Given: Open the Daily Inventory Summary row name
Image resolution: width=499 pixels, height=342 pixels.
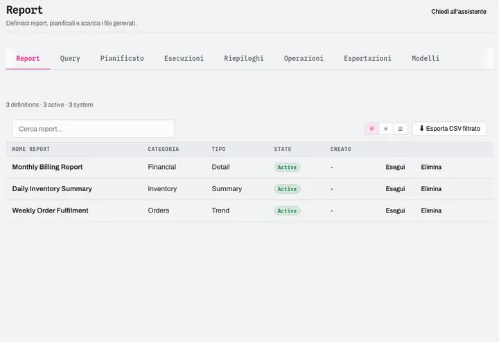Looking at the screenshot, I should (52, 189).
